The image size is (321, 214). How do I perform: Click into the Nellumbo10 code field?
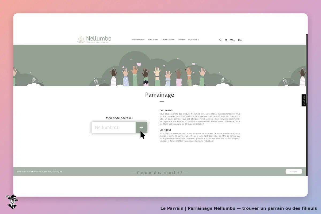click(113, 127)
